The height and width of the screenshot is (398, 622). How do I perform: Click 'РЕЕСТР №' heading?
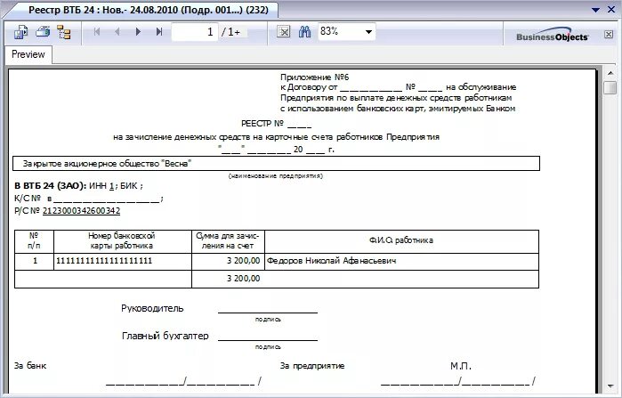[x=263, y=124]
